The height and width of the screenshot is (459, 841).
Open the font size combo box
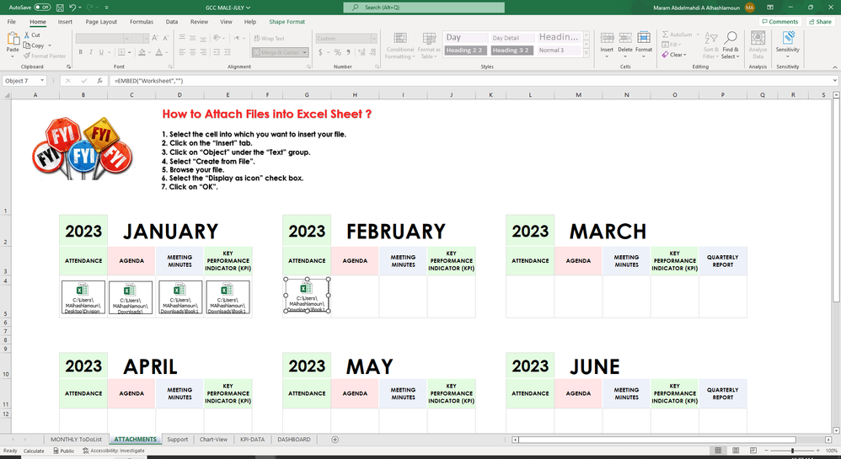click(x=139, y=38)
